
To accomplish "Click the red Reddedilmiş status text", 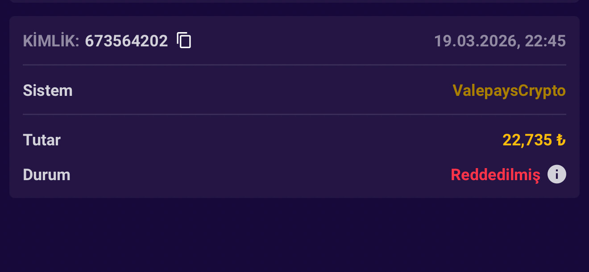I will pyautogui.click(x=495, y=174).
